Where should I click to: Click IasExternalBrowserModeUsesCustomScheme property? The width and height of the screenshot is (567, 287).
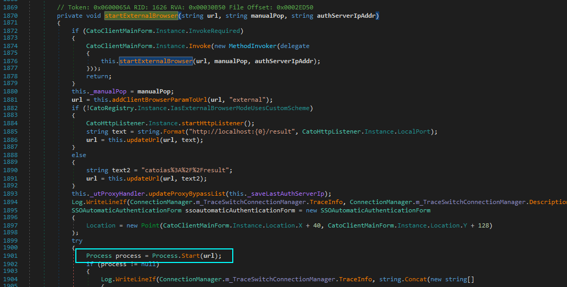click(240, 108)
